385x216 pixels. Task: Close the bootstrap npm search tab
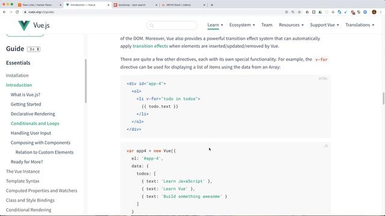pyautogui.click(x=156, y=5)
